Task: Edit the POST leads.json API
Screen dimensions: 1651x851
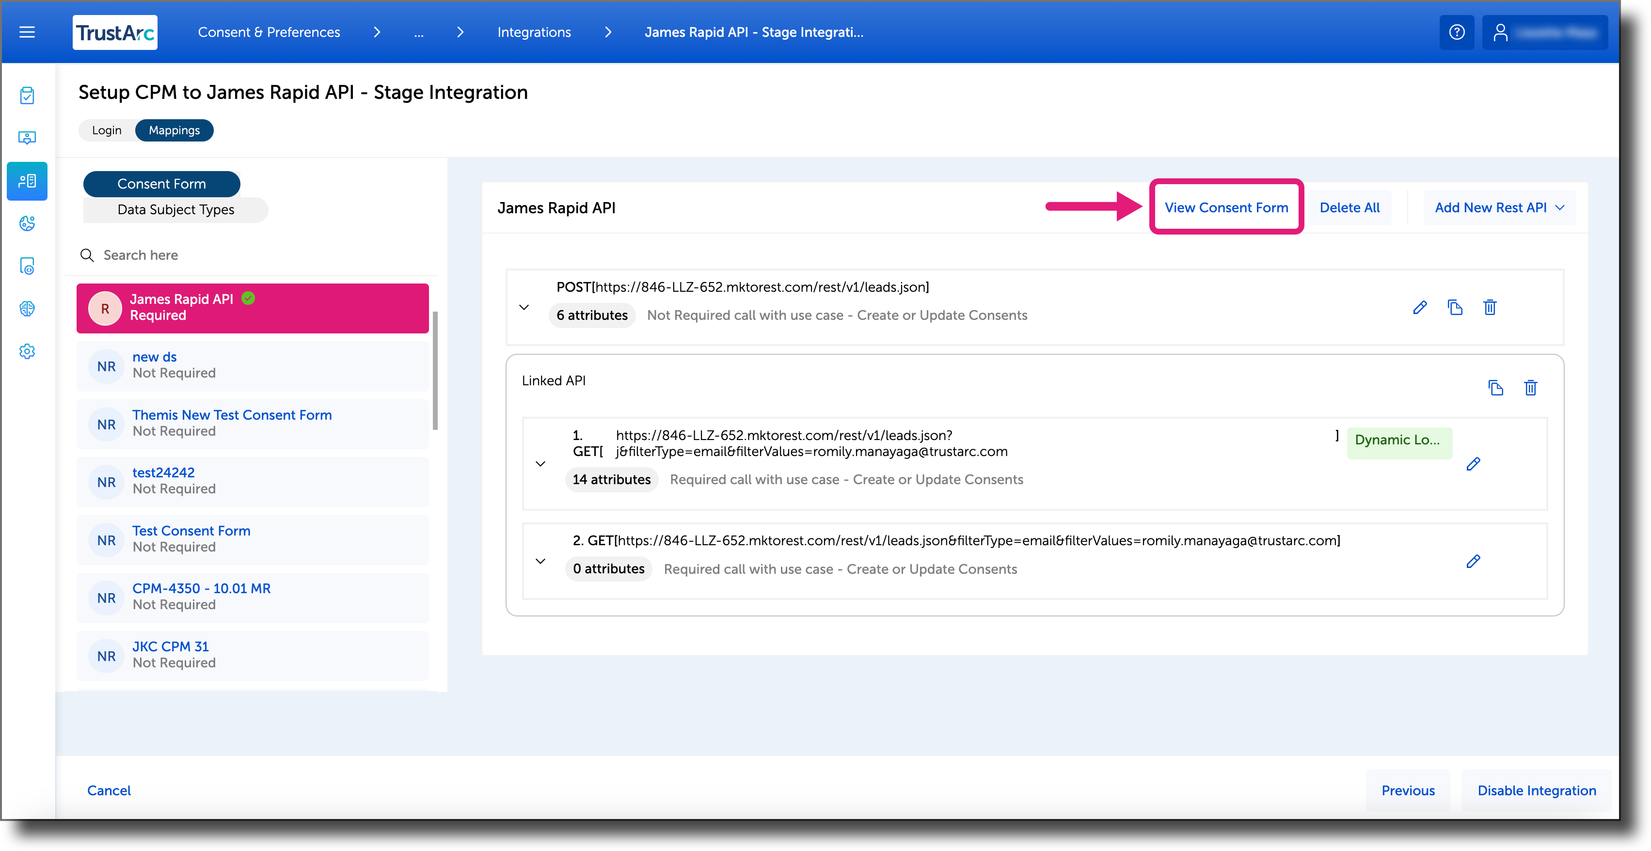Action: point(1420,308)
